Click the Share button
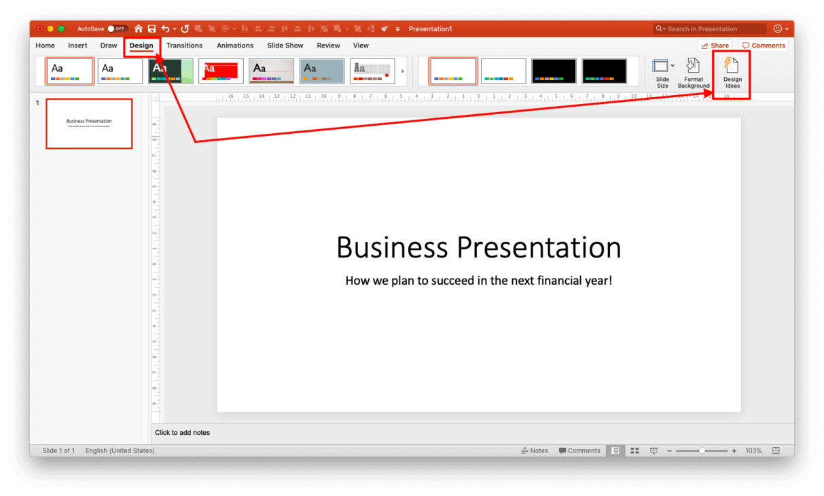The width and height of the screenshot is (824, 496). point(715,45)
